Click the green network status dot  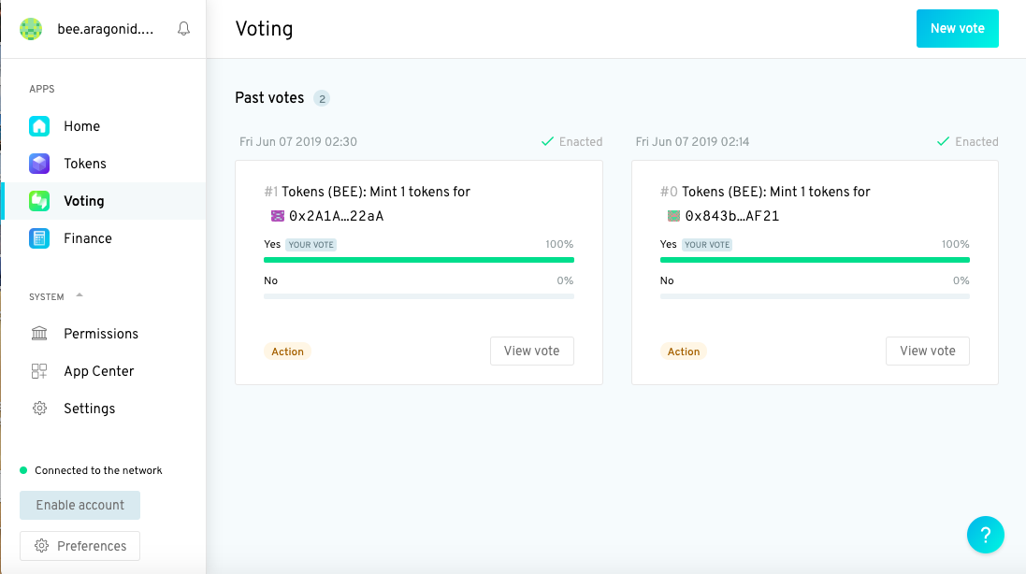coord(23,470)
